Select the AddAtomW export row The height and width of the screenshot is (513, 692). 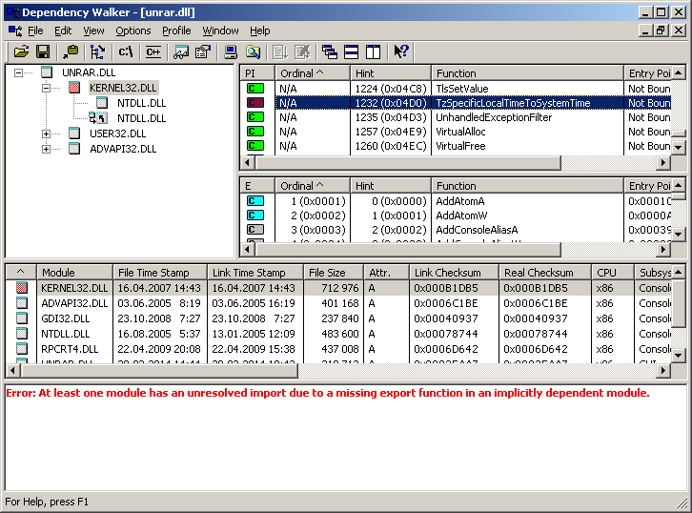point(456,215)
